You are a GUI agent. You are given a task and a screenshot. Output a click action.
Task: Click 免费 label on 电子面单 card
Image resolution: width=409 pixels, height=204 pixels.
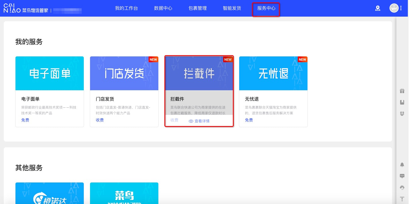[25, 120]
